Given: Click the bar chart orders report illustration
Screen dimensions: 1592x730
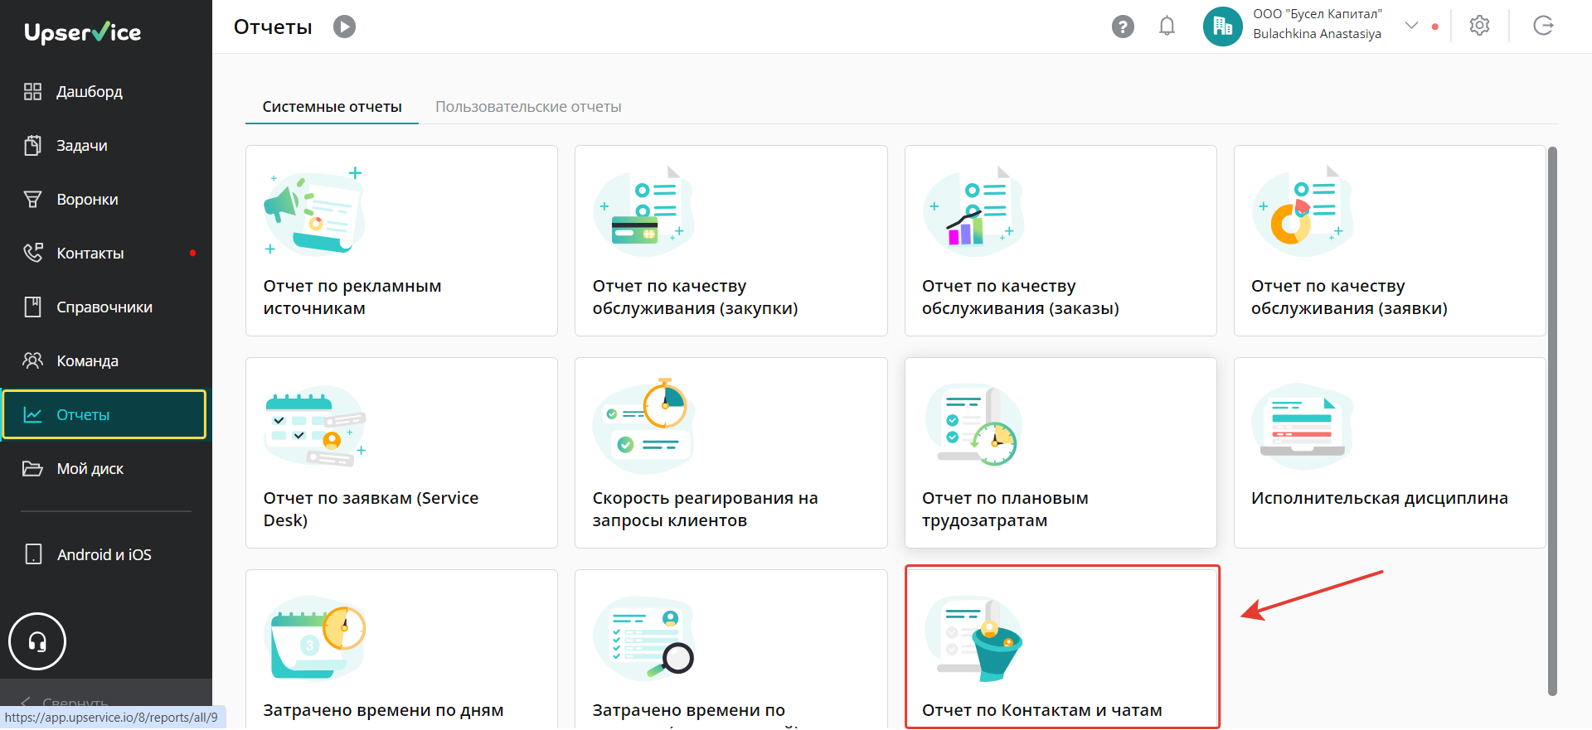Looking at the screenshot, I should (x=974, y=210).
